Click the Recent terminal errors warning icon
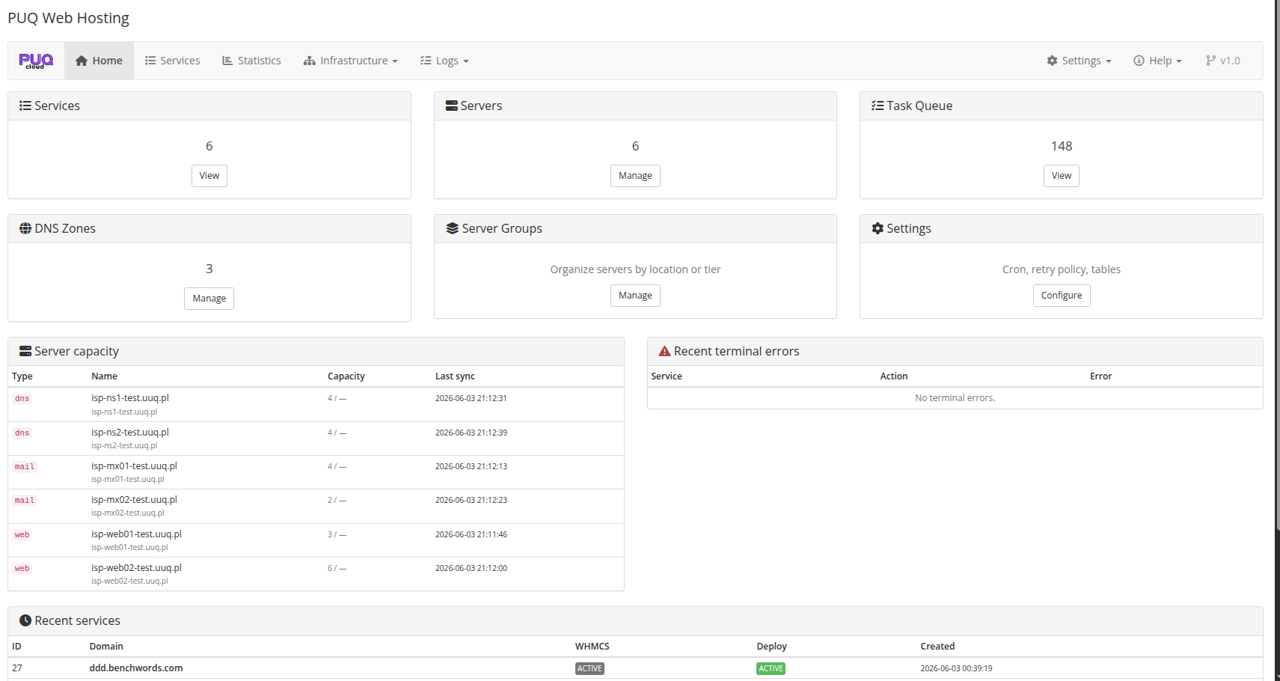Screen dimensions: 1280x681 coord(664,351)
